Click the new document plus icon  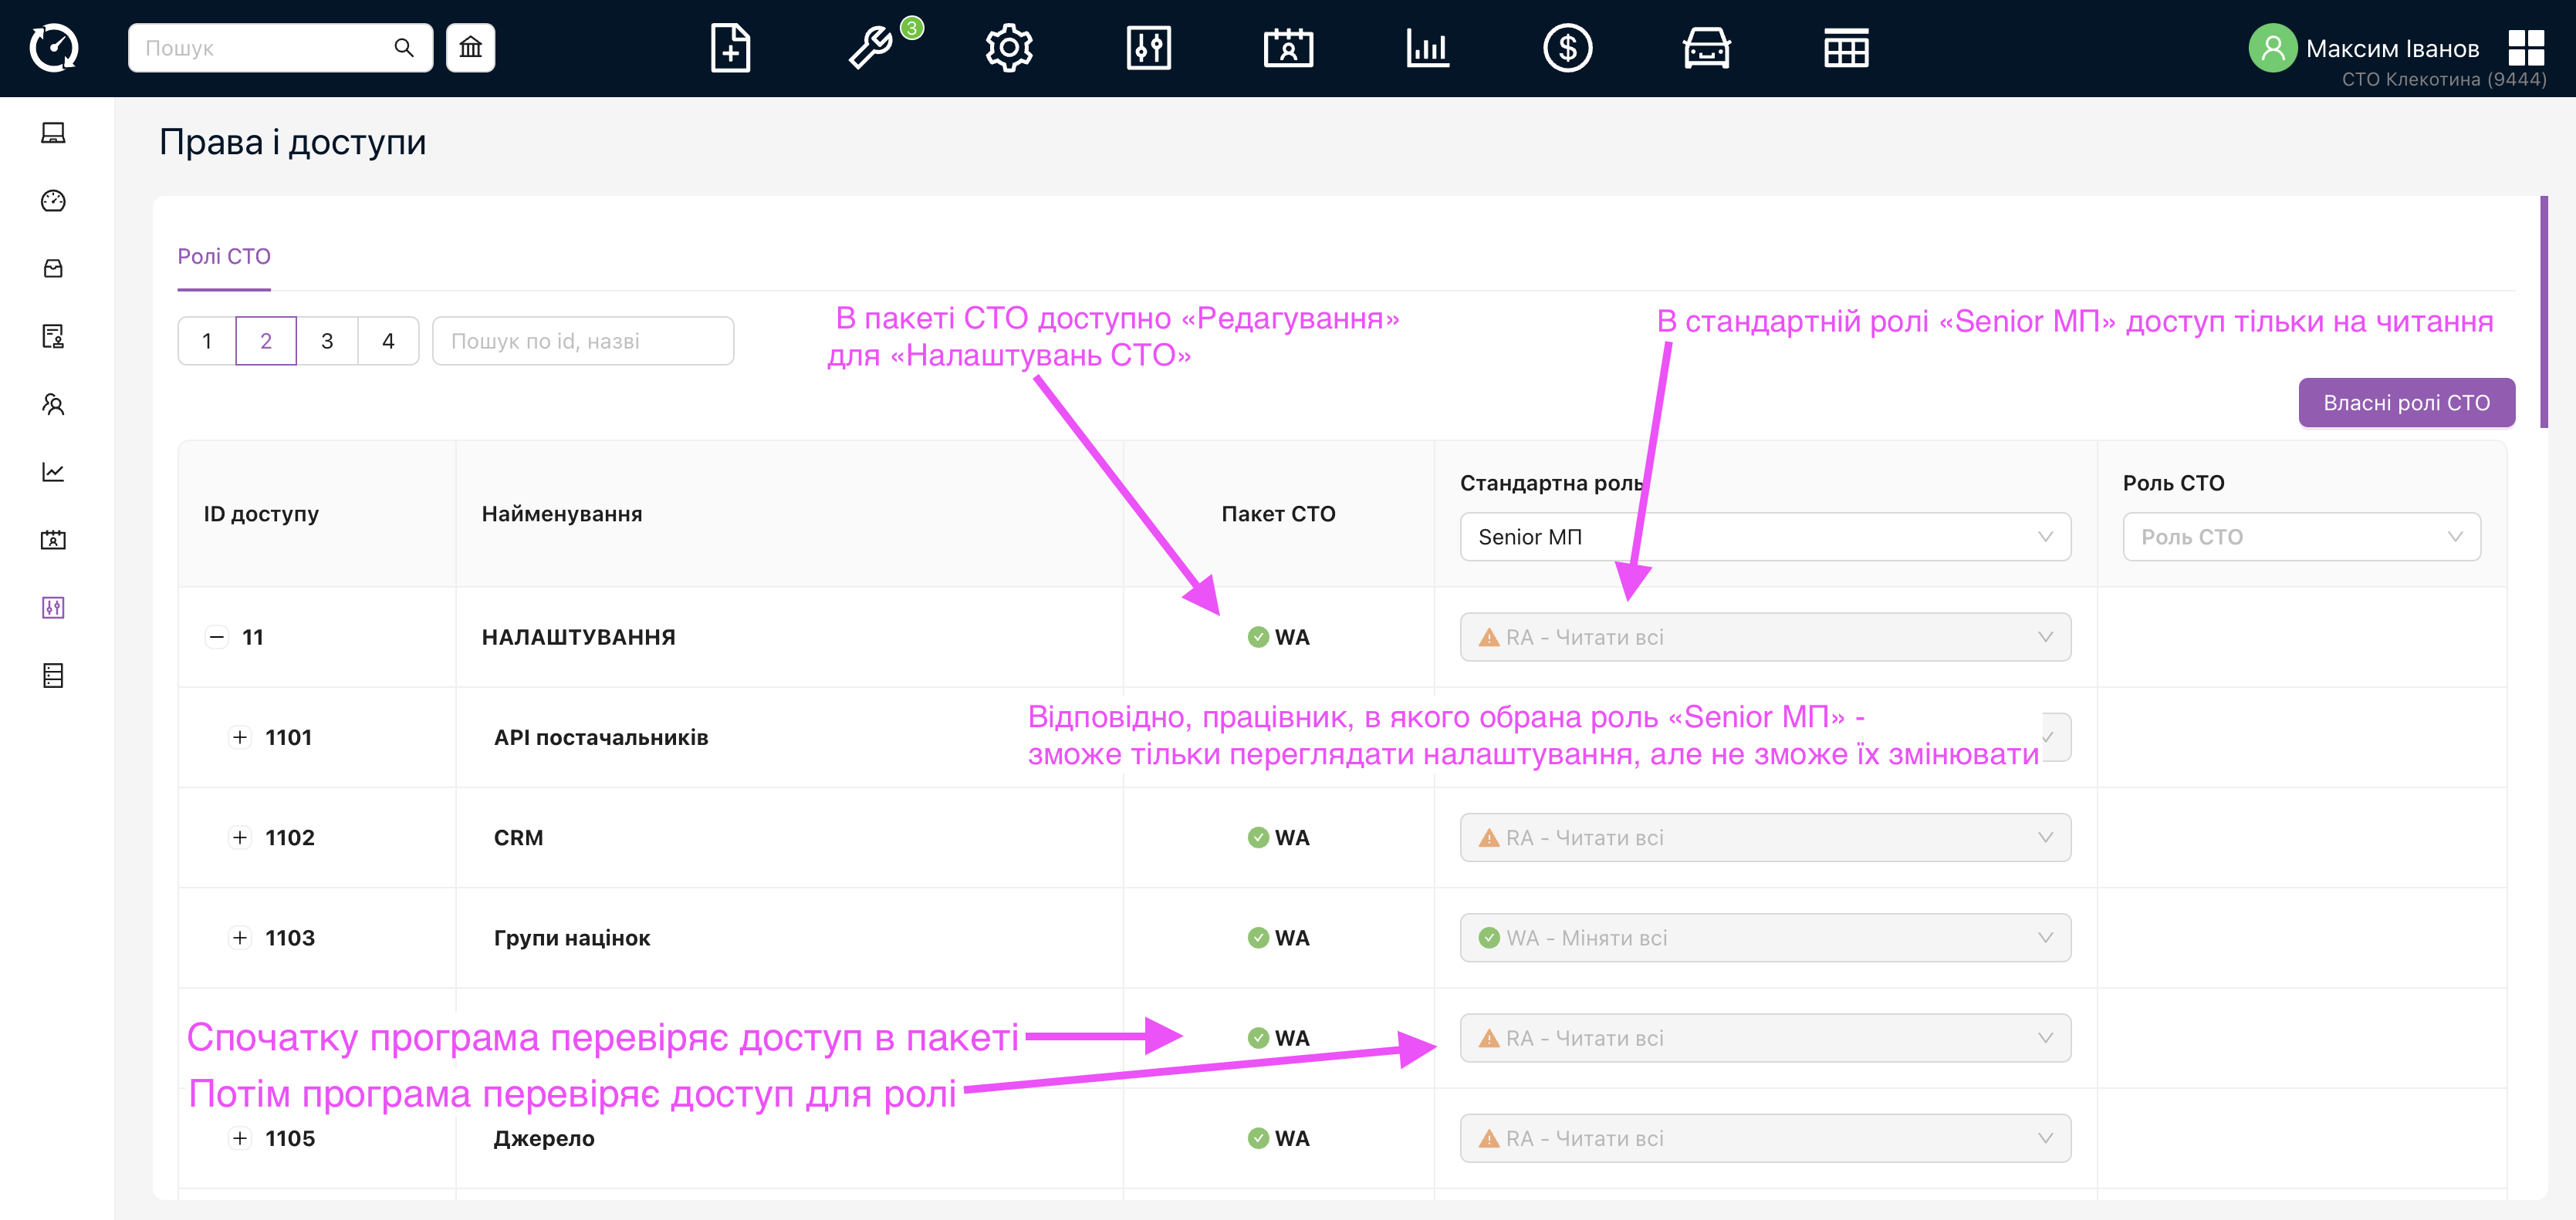click(731, 48)
